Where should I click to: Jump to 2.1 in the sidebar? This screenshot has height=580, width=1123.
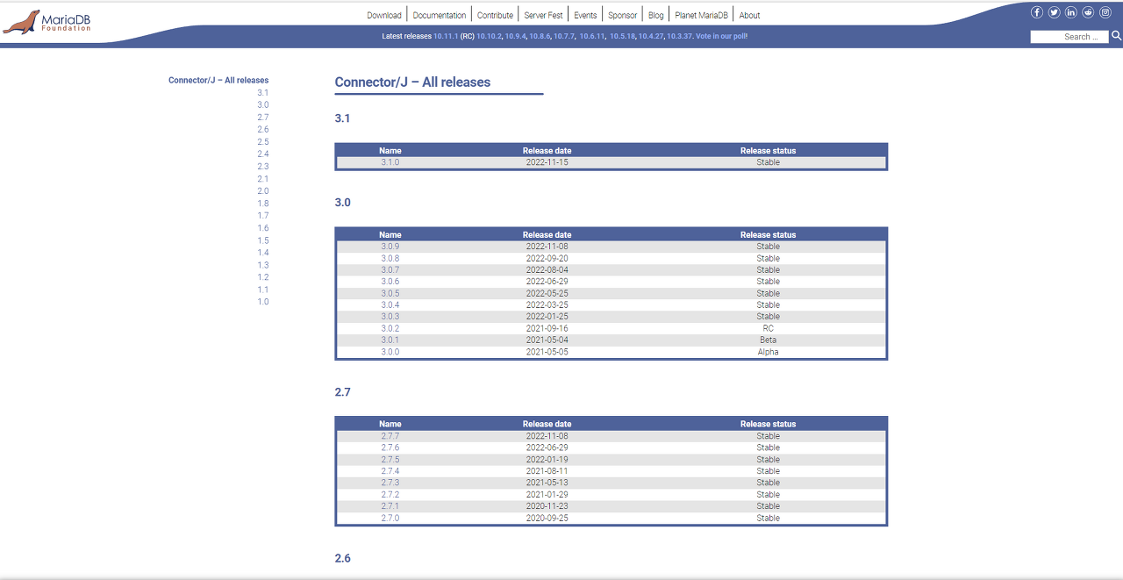(x=263, y=178)
